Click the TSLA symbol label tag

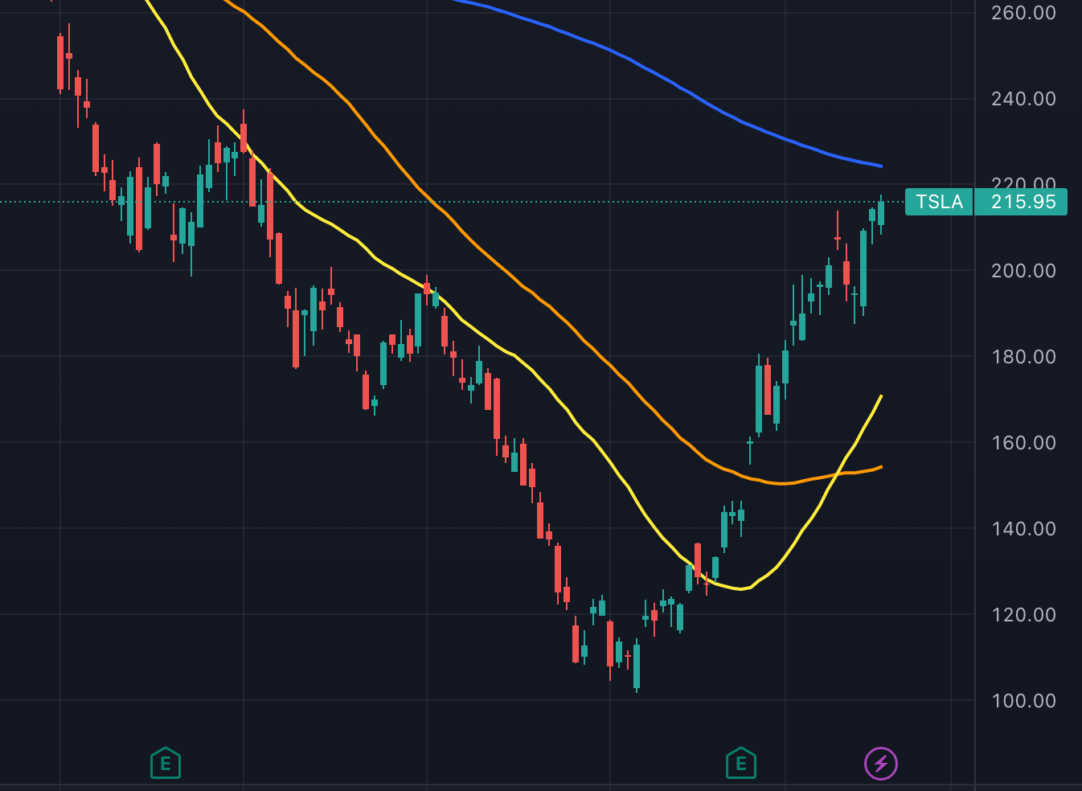pyautogui.click(x=939, y=202)
